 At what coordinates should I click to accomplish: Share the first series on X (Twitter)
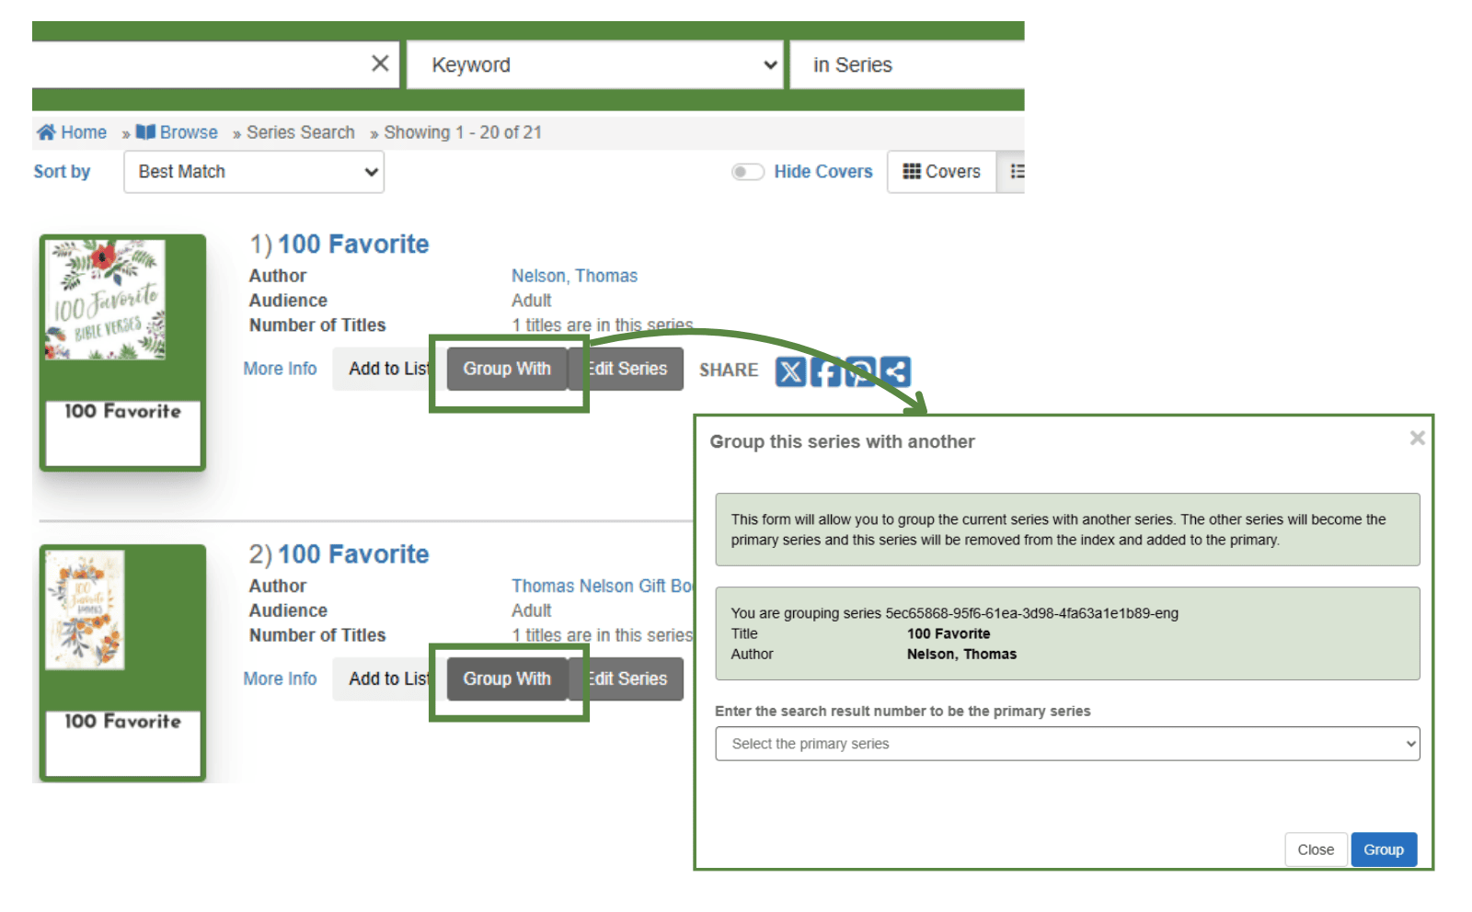tap(790, 371)
